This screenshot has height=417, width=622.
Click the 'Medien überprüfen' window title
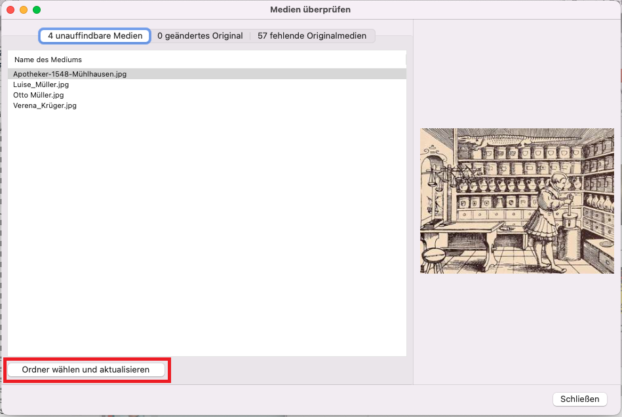click(310, 10)
